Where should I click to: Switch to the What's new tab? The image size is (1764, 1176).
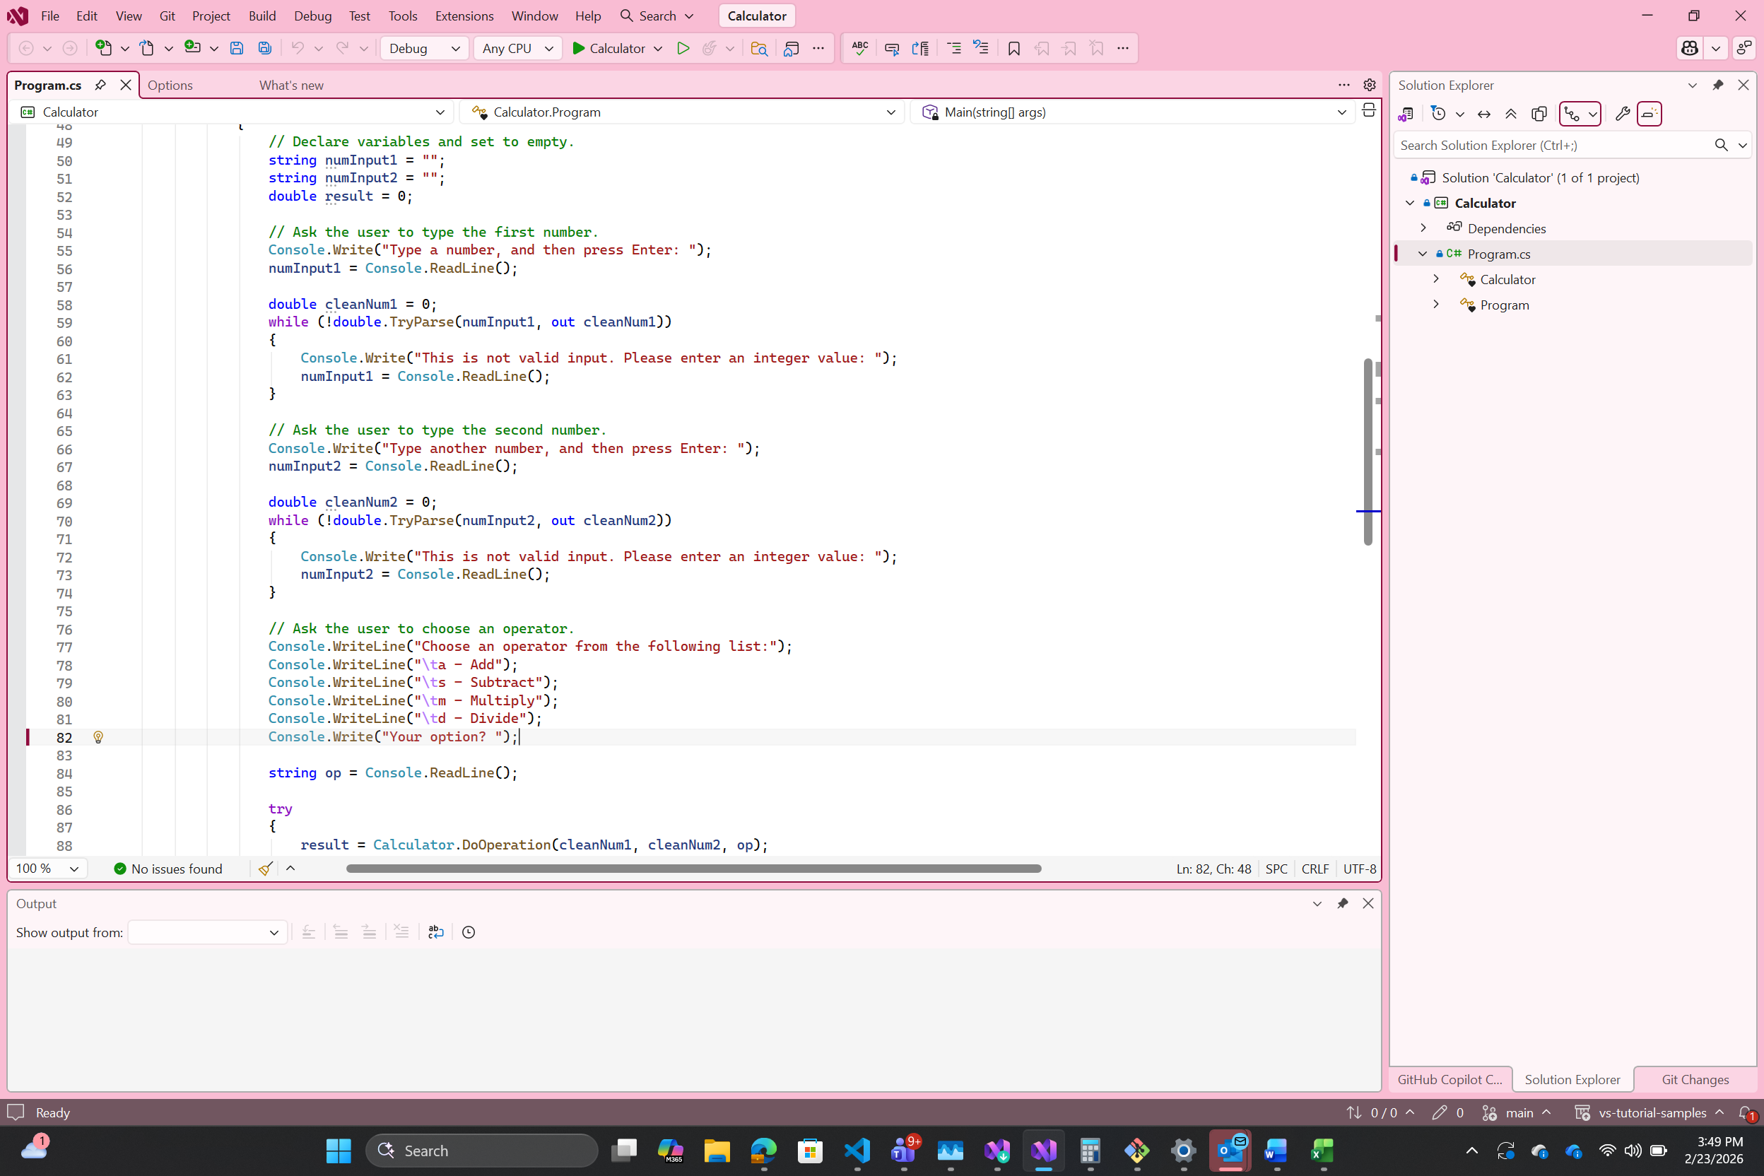pyautogui.click(x=292, y=85)
